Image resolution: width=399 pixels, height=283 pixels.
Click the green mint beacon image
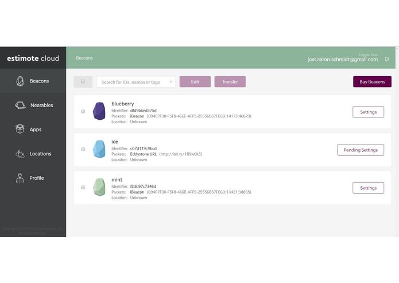[x=99, y=187]
